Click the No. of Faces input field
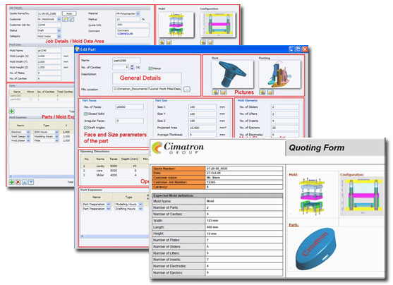Image resolution: width=393 pixels, height=285 pixels. pyautogui.click(x=130, y=107)
